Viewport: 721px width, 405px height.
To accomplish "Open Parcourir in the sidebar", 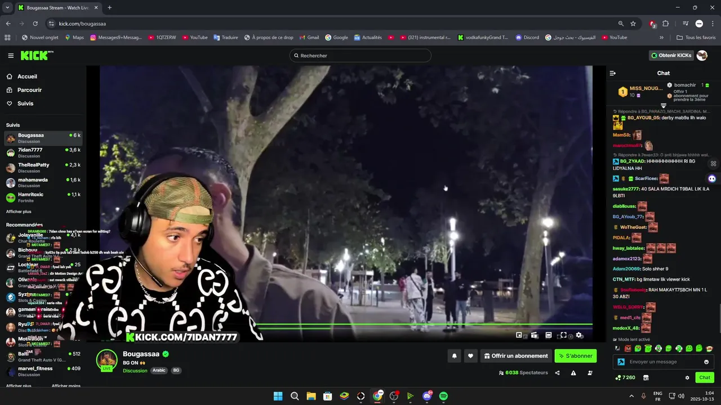I will [x=24, y=90].
